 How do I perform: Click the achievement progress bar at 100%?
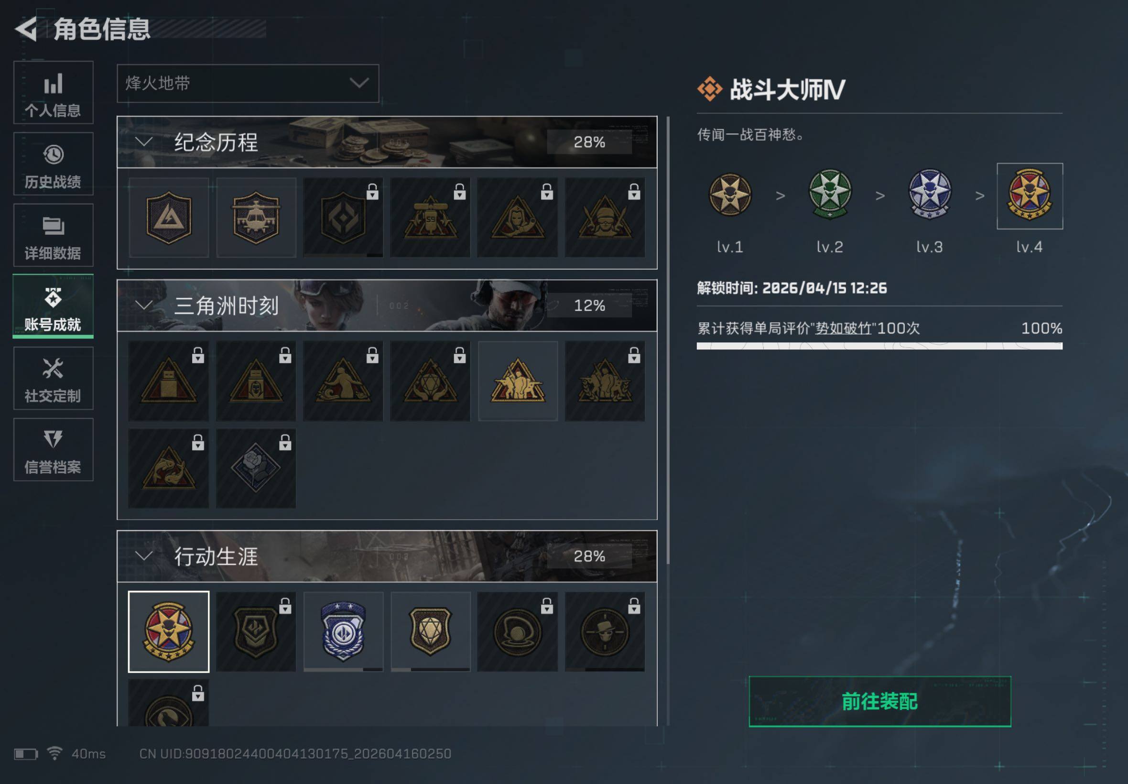(x=879, y=346)
